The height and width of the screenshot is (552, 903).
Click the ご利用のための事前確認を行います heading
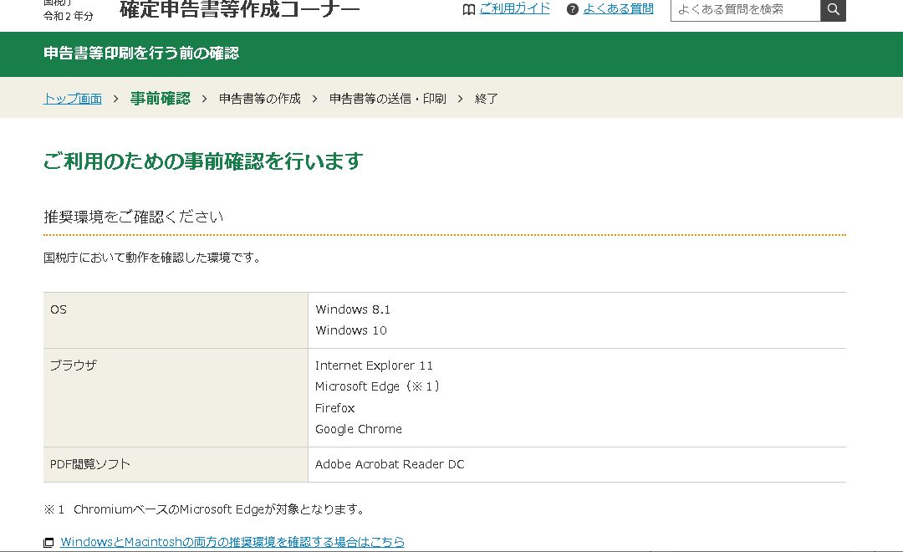203,161
